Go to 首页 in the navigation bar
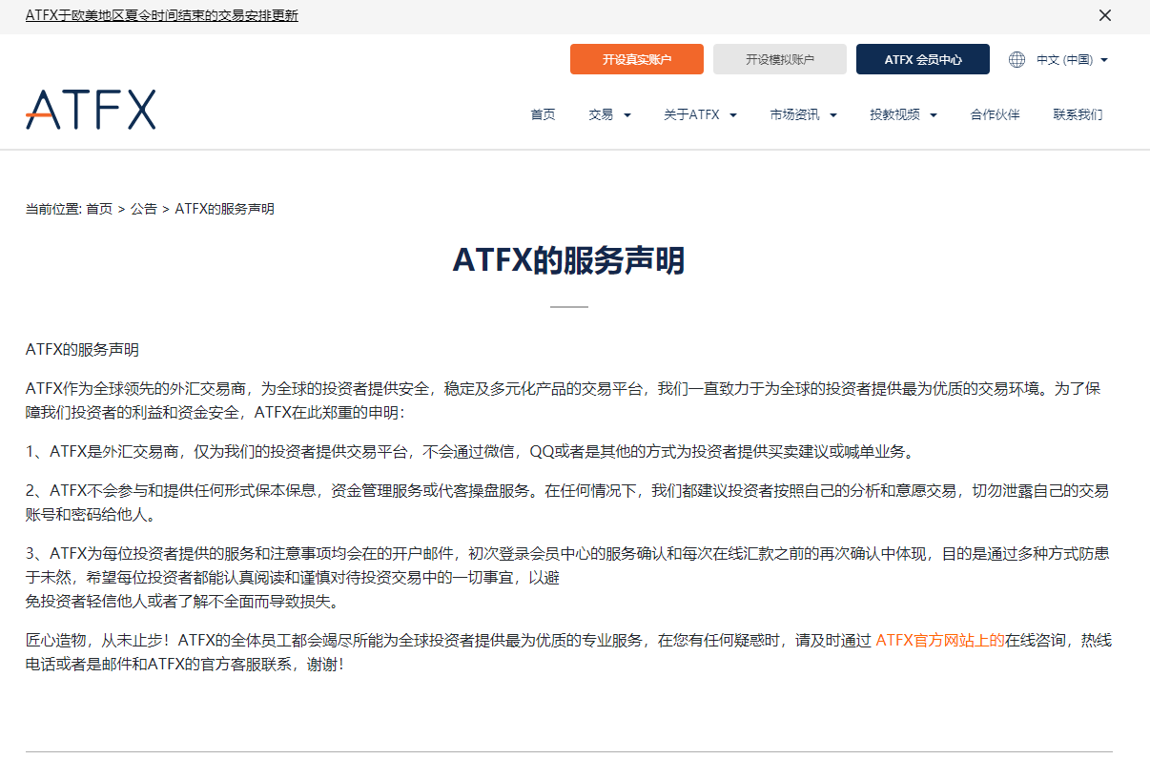Image resolution: width=1150 pixels, height=759 pixels. [543, 114]
